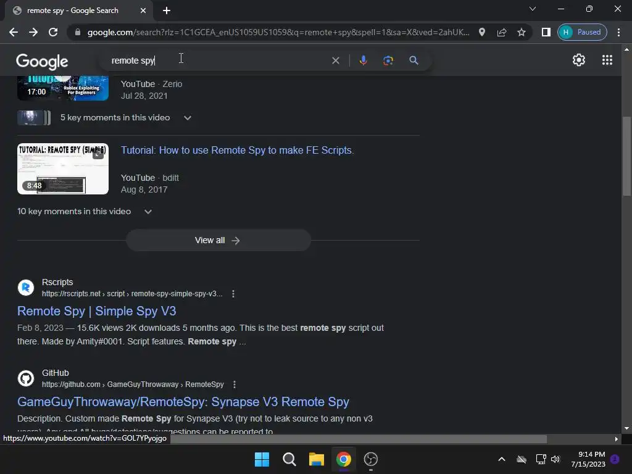This screenshot has width=632, height=474.
Task: Click the horizontal page scrollbar
Action: pos(358,439)
